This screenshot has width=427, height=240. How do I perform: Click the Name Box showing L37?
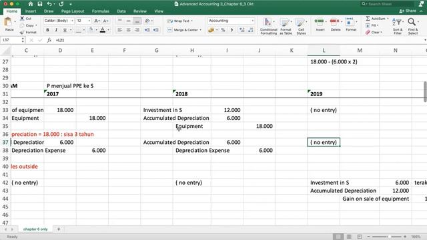click(x=13, y=40)
